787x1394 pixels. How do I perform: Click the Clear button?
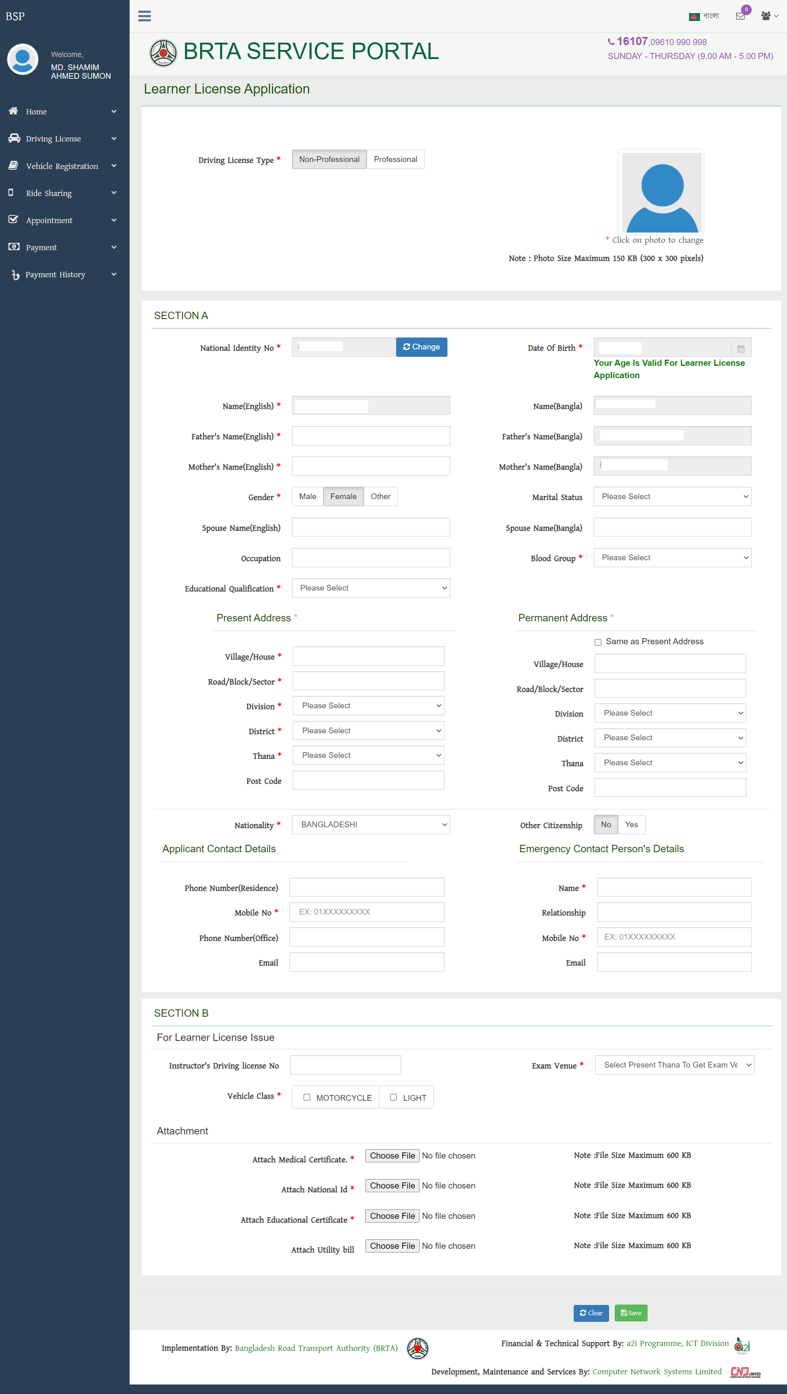click(x=591, y=1313)
